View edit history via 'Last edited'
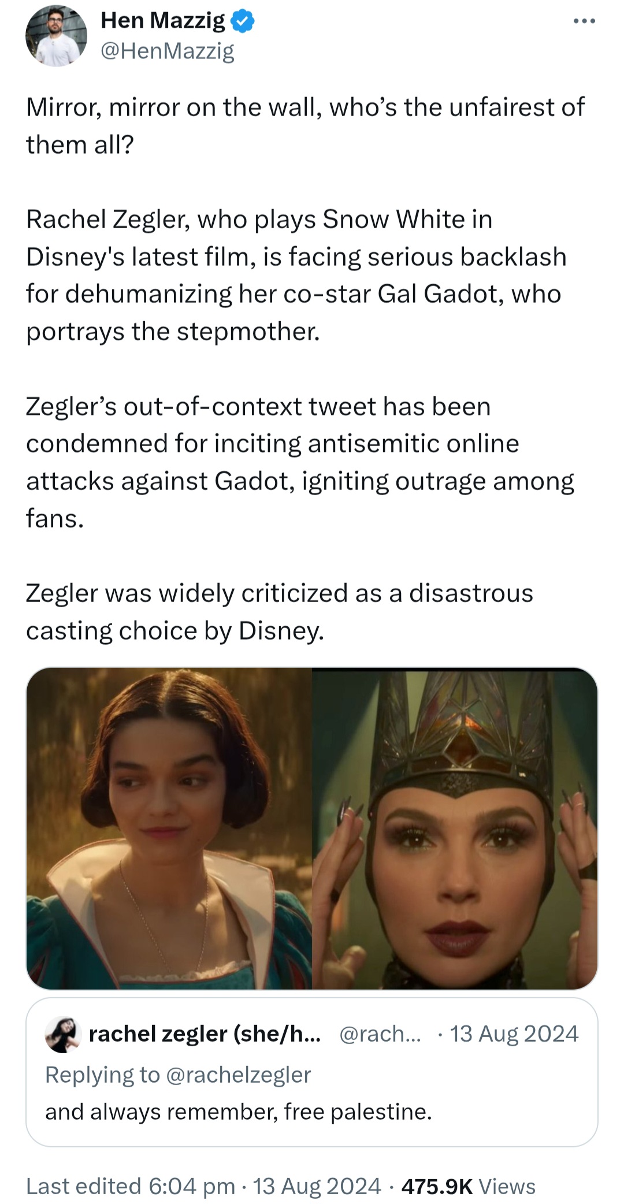624x1204 pixels. click(x=84, y=1186)
